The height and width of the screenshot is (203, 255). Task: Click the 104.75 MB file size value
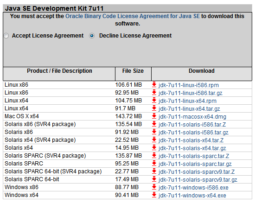[128, 101]
